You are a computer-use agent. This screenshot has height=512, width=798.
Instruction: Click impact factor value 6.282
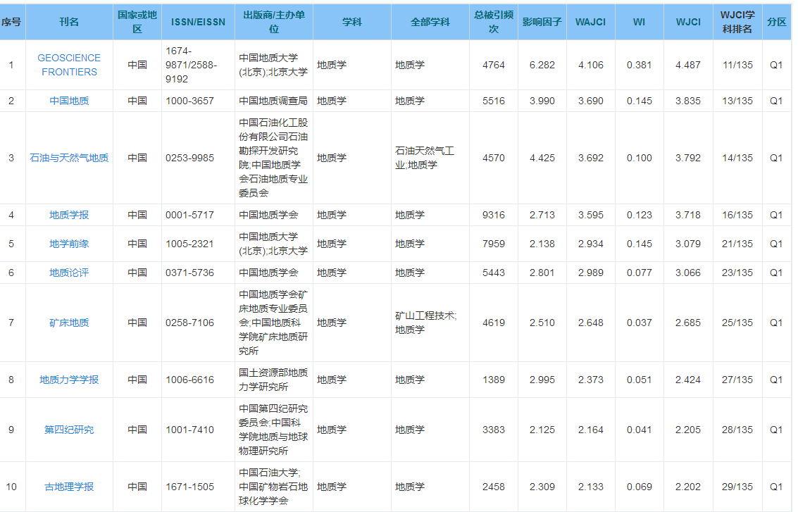point(542,65)
